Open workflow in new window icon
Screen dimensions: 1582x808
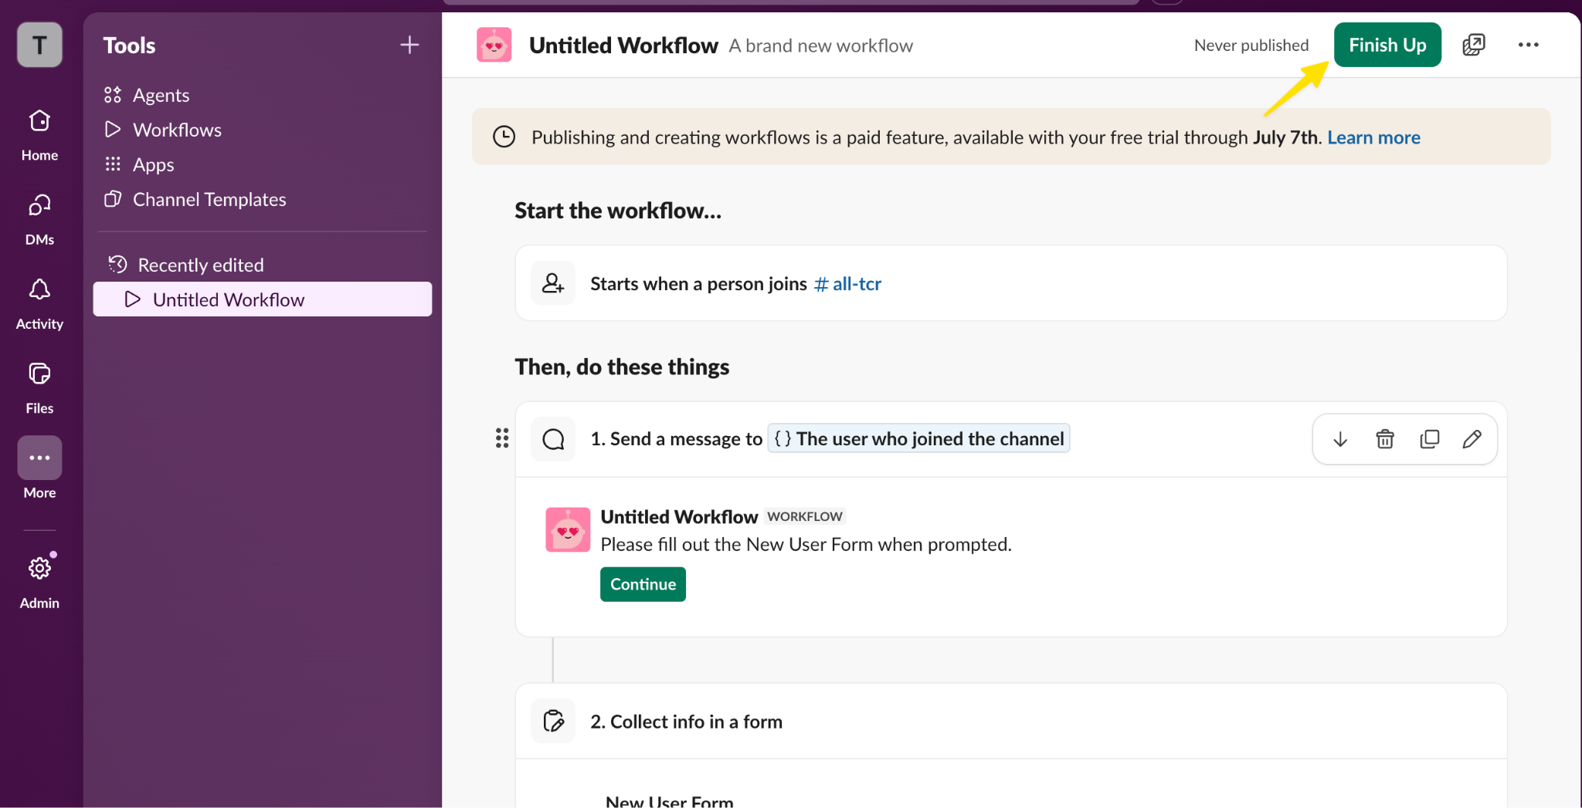(x=1474, y=45)
